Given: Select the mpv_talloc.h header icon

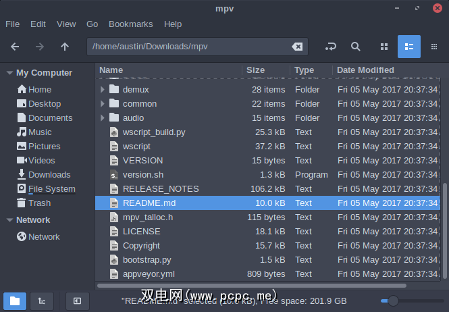Looking at the screenshot, I should point(114,217).
